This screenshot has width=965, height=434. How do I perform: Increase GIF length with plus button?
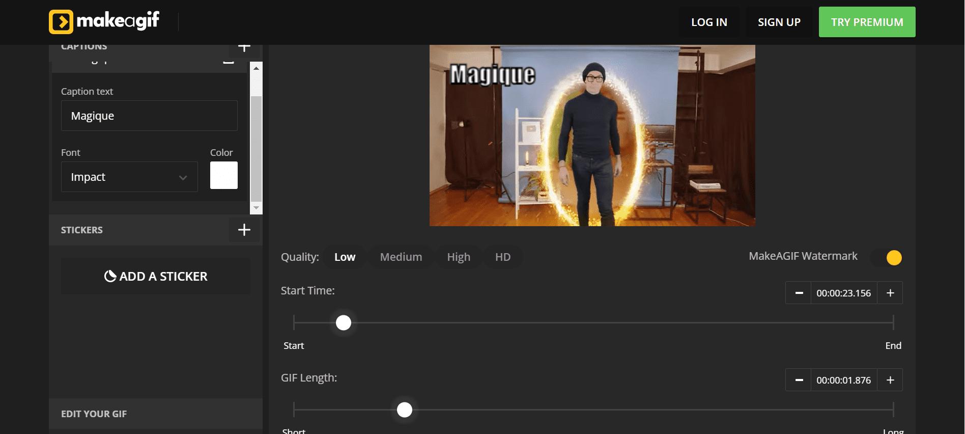tap(890, 380)
